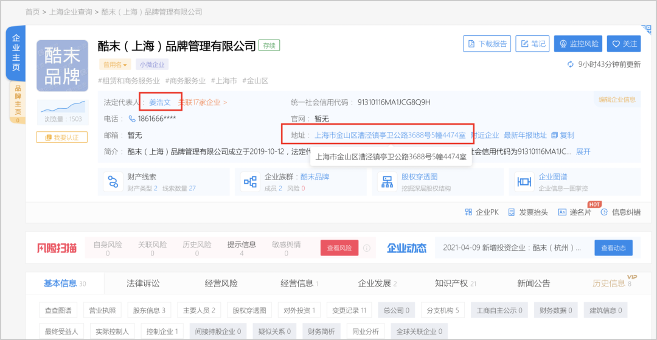Click the 查查图谱 chip
This screenshot has width=657, height=340.
pos(59,310)
